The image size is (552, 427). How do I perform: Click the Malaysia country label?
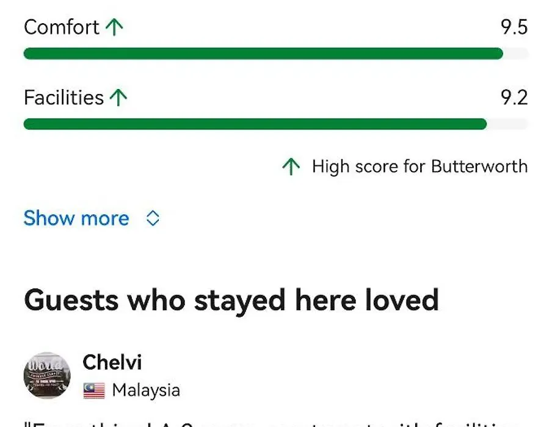[x=146, y=390]
